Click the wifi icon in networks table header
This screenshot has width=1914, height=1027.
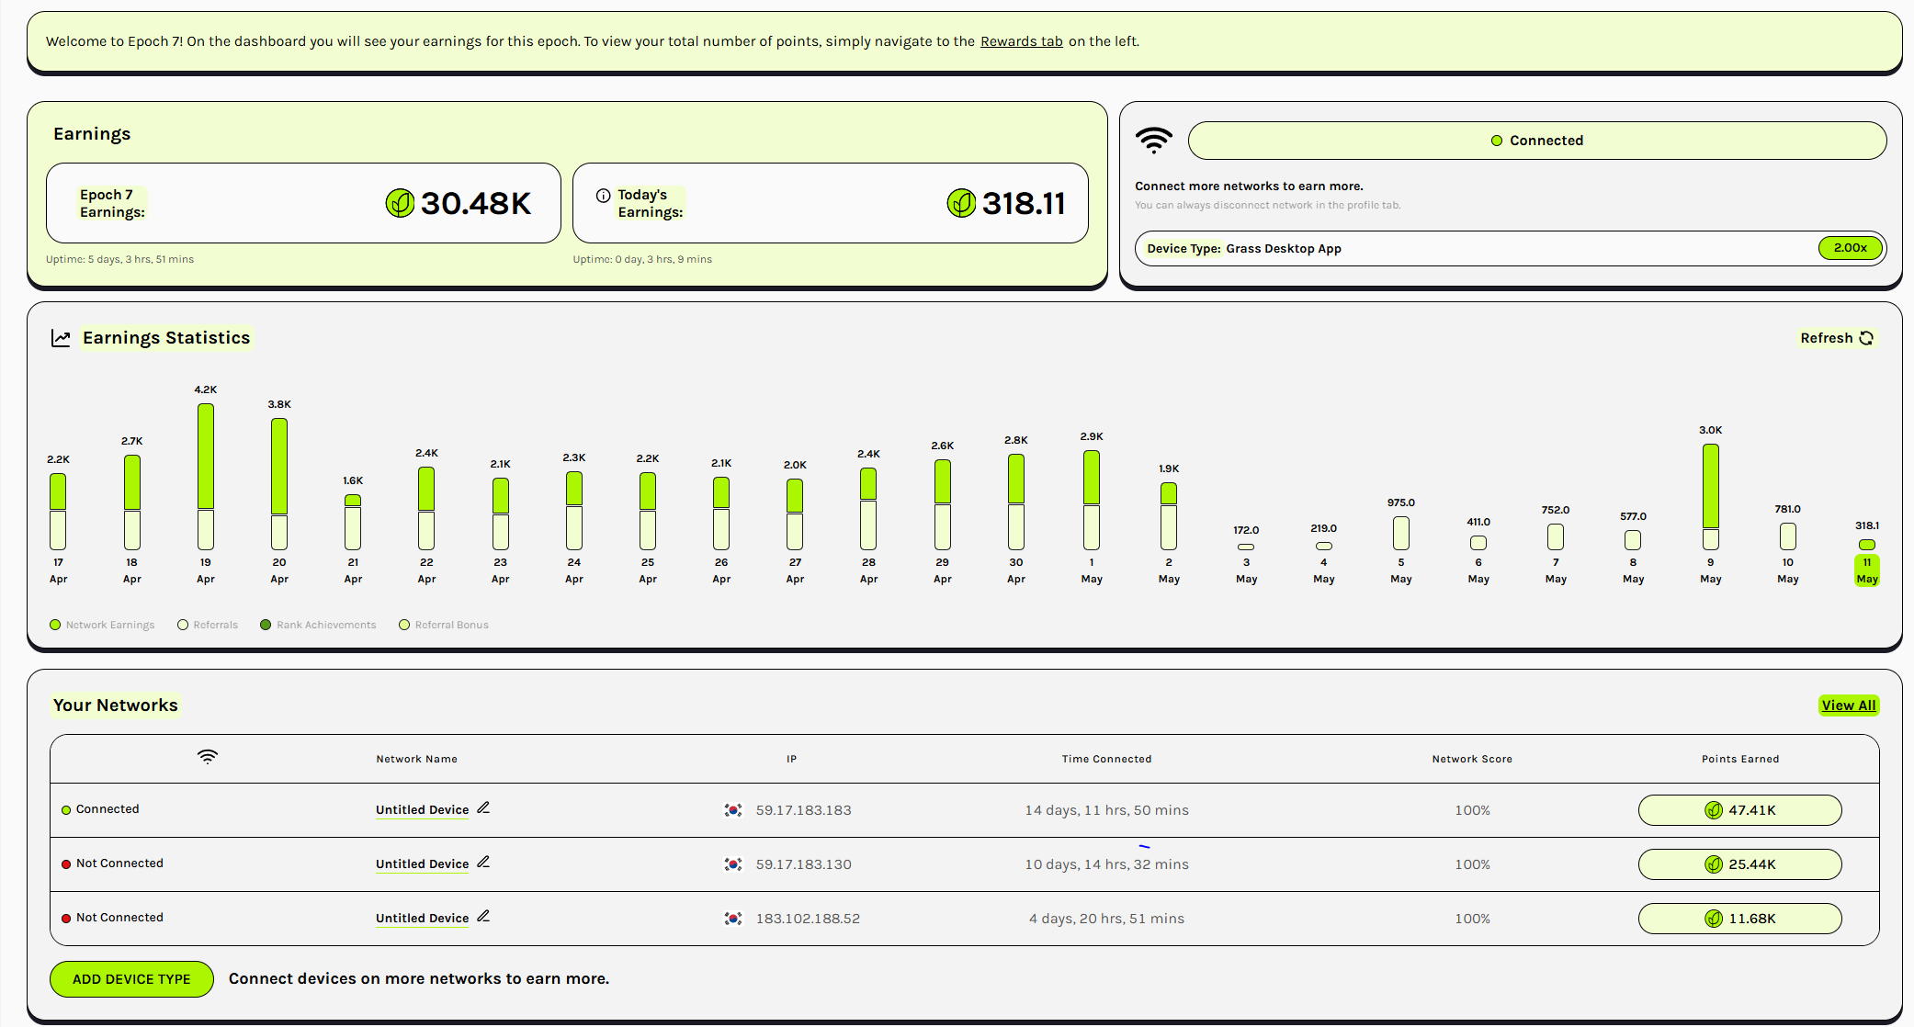coord(208,757)
